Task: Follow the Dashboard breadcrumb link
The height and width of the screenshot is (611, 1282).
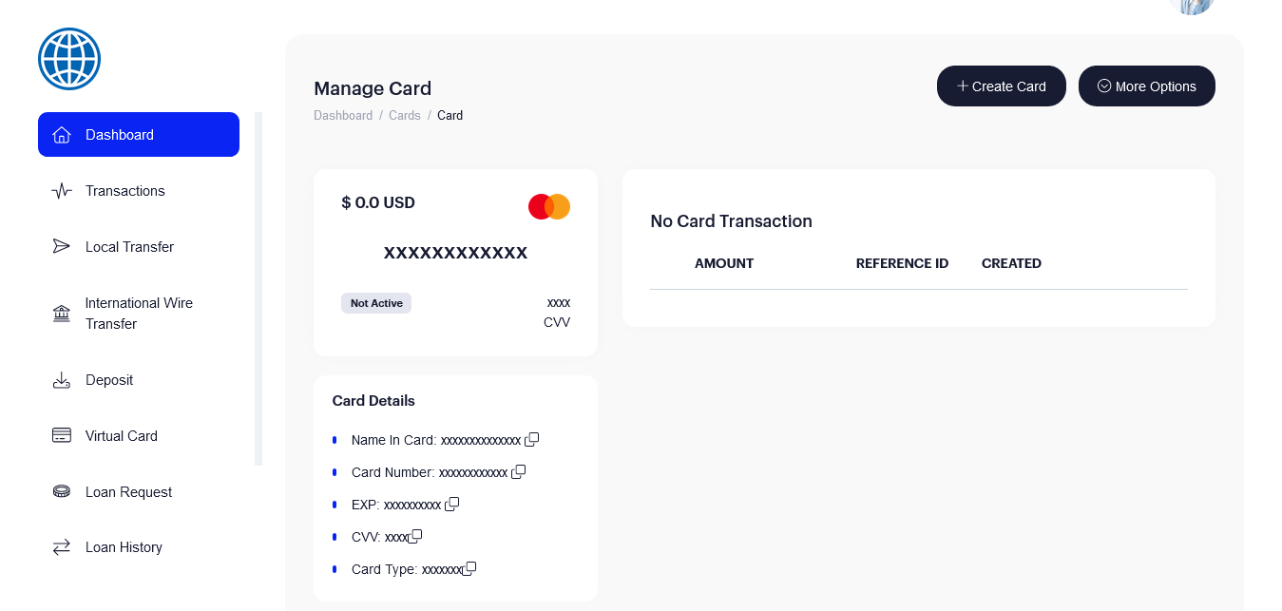Action: 343,116
